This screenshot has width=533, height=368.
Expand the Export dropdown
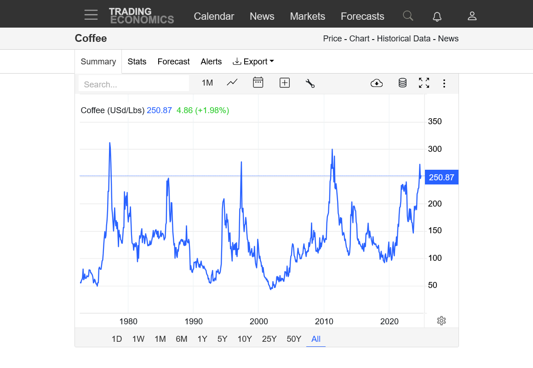click(x=253, y=62)
